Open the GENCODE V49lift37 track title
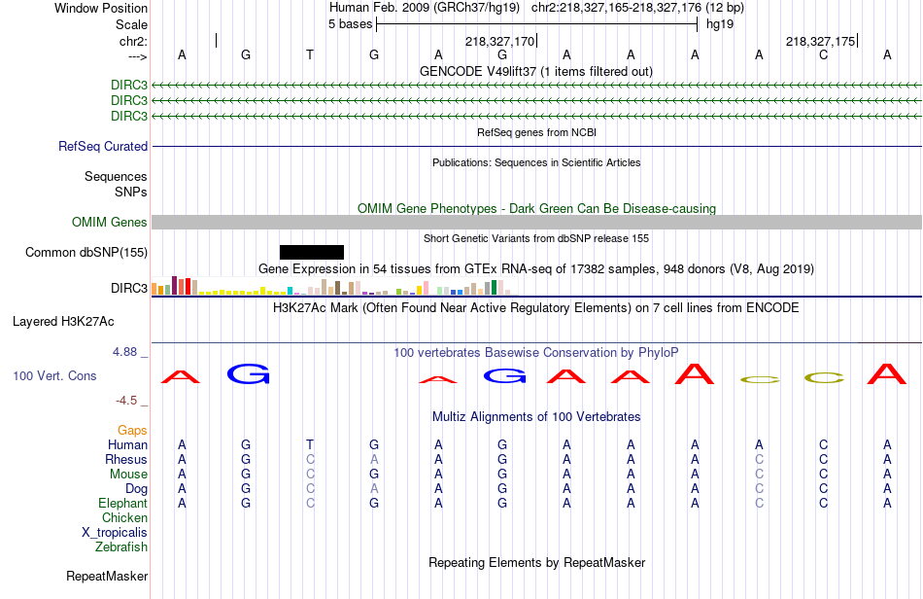 click(535, 71)
